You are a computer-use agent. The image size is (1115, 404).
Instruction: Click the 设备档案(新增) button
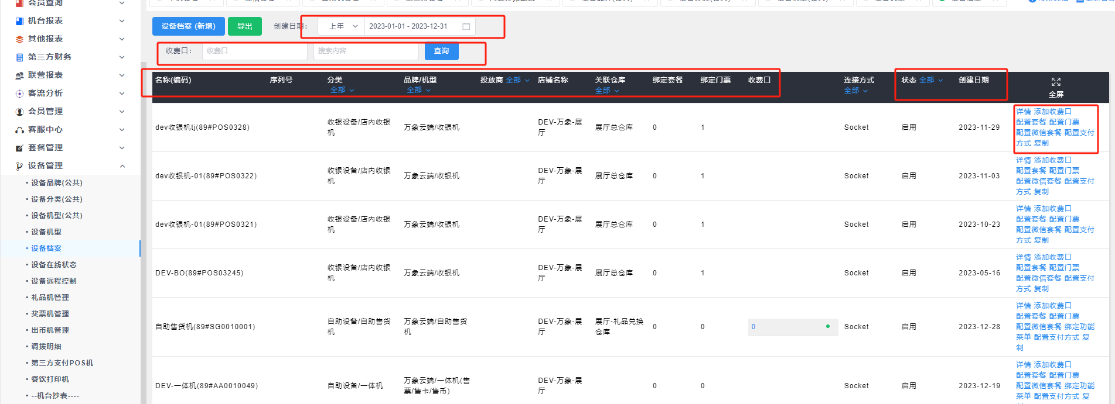(x=188, y=26)
